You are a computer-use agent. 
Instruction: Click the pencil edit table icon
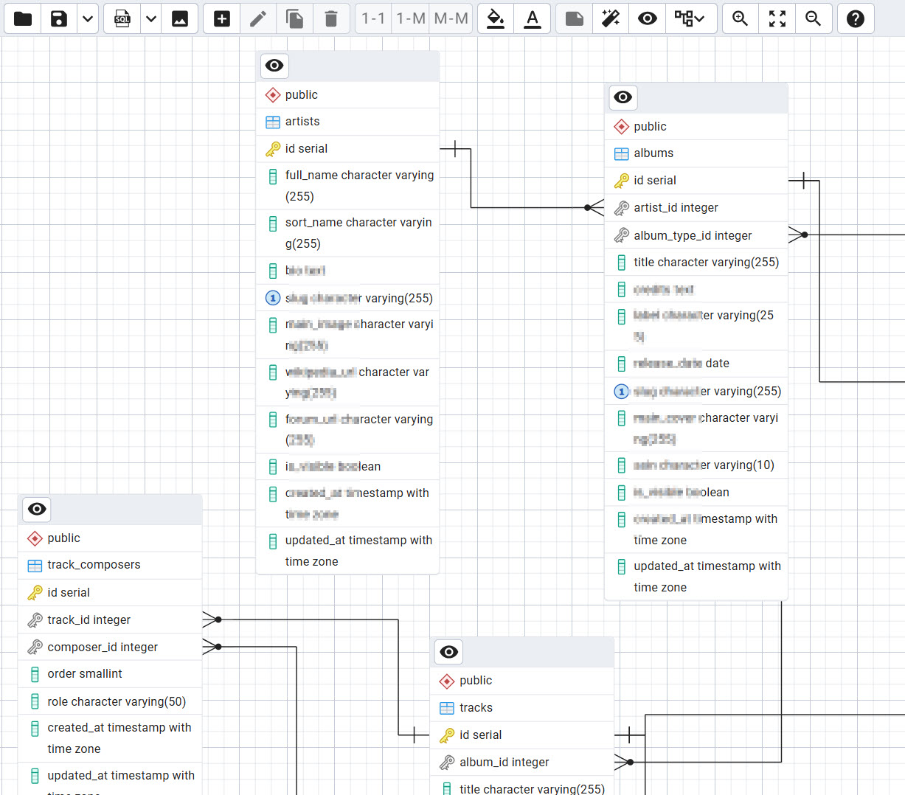coord(258,18)
